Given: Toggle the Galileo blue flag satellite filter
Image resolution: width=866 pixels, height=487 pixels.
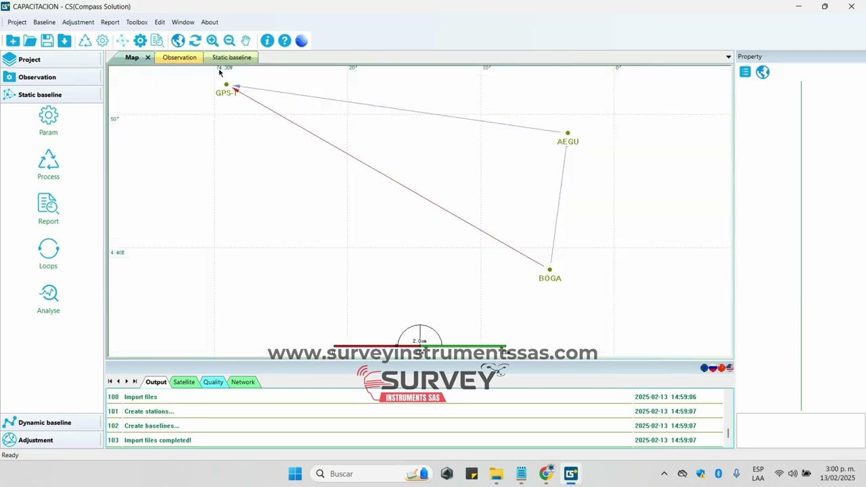Looking at the screenshot, I should click(704, 368).
